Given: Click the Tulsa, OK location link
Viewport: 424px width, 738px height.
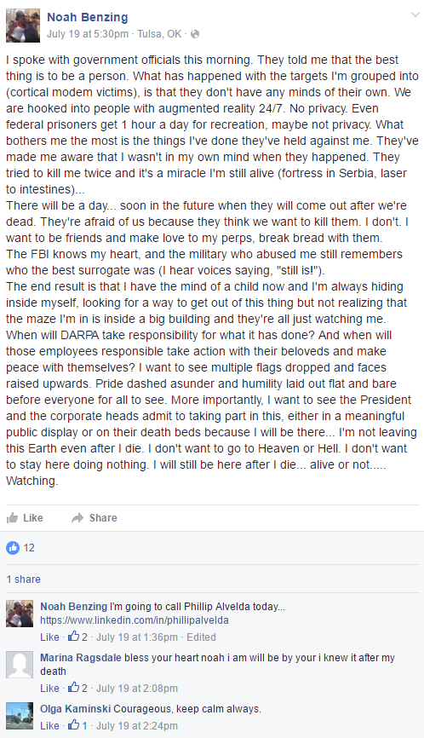Looking at the screenshot, I should (159, 34).
